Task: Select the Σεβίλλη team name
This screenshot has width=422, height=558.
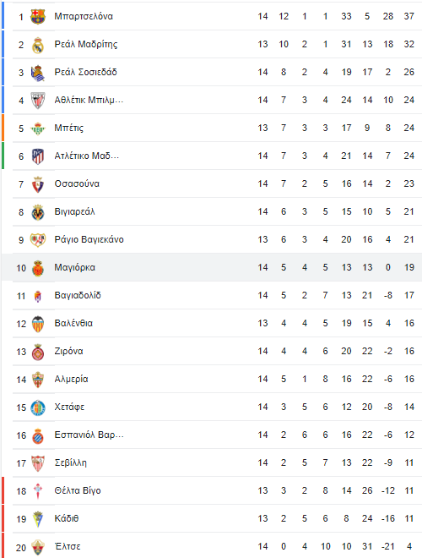Action: coord(70,463)
